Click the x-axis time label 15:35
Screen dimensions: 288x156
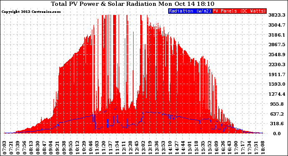pyautogui.click(x=203, y=148)
